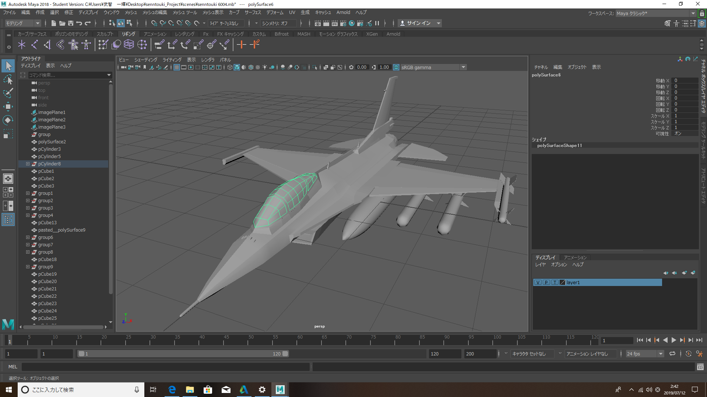The image size is (707, 397).
Task: Expand the pCylinder8 node in outliner
Action: 28,164
